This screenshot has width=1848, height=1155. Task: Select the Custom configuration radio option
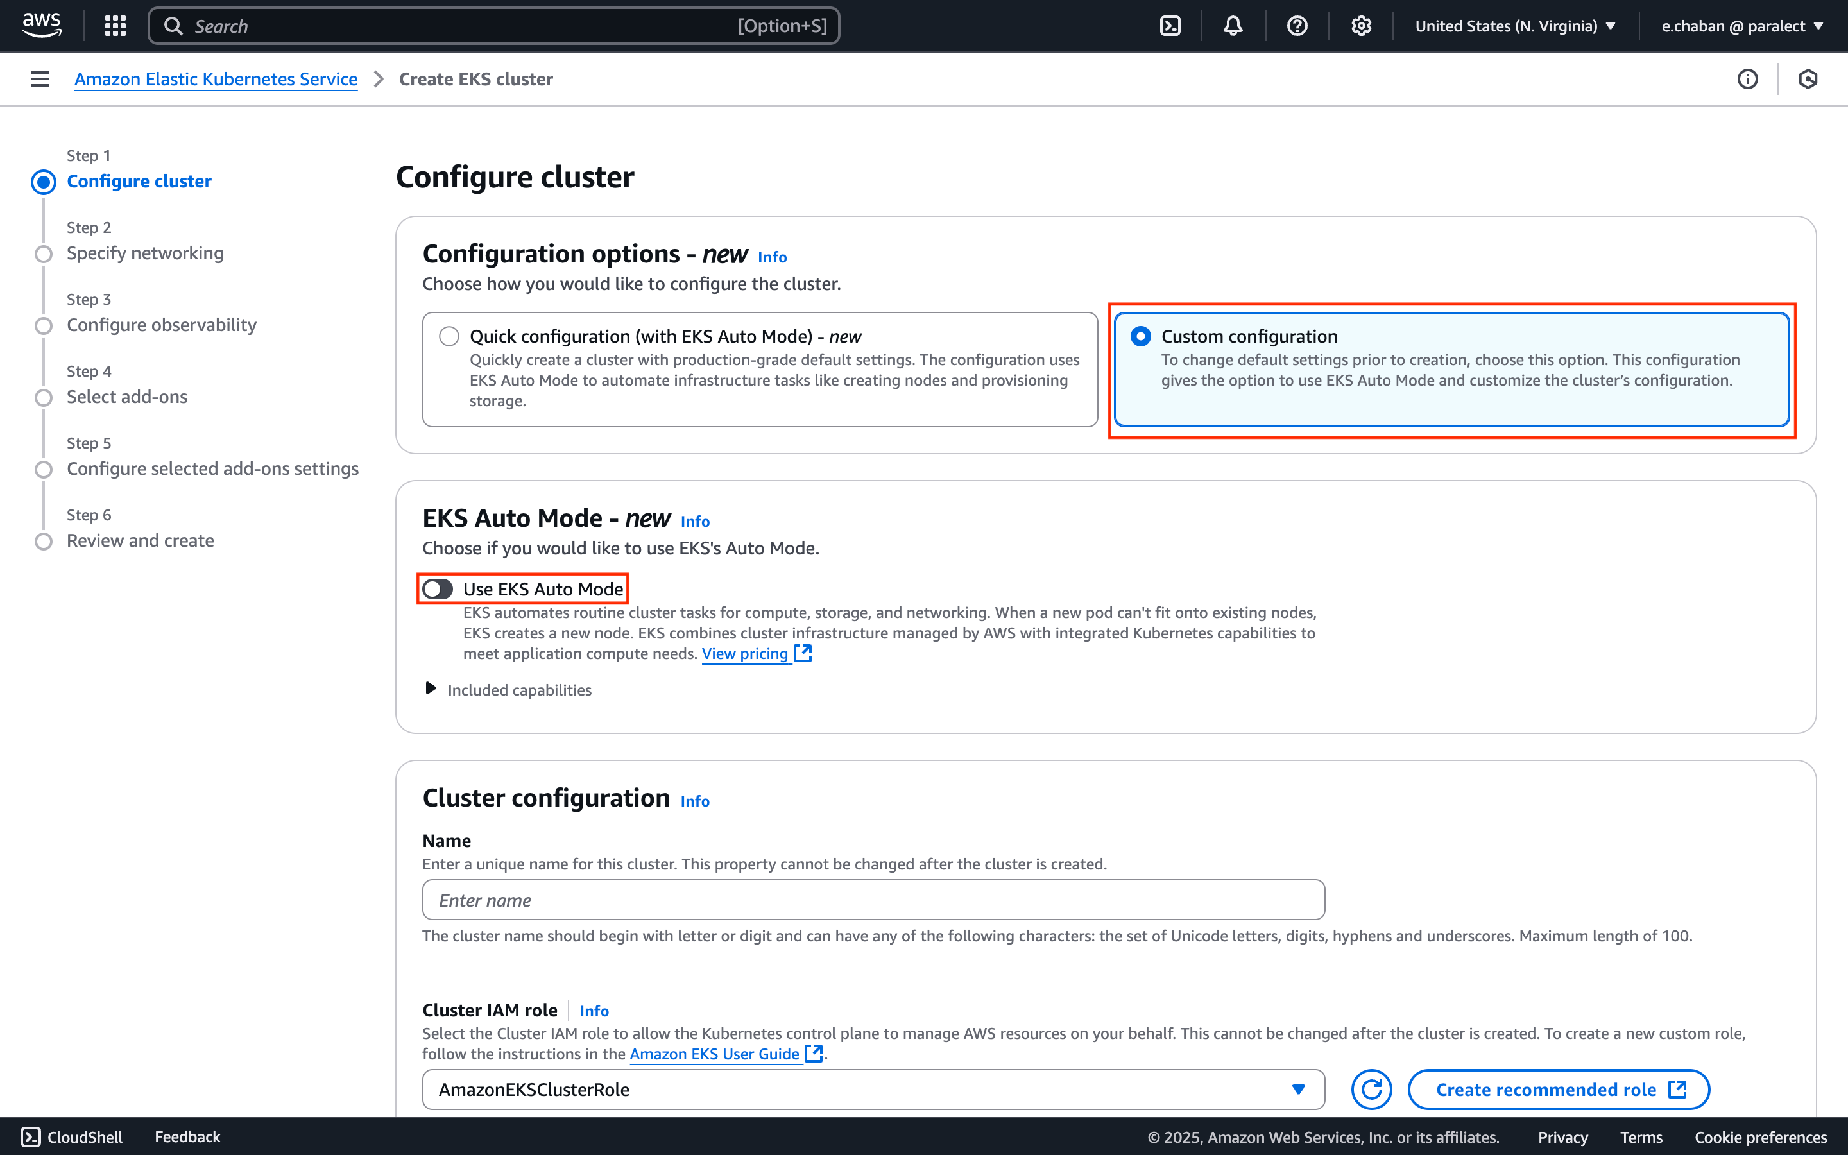[1141, 336]
